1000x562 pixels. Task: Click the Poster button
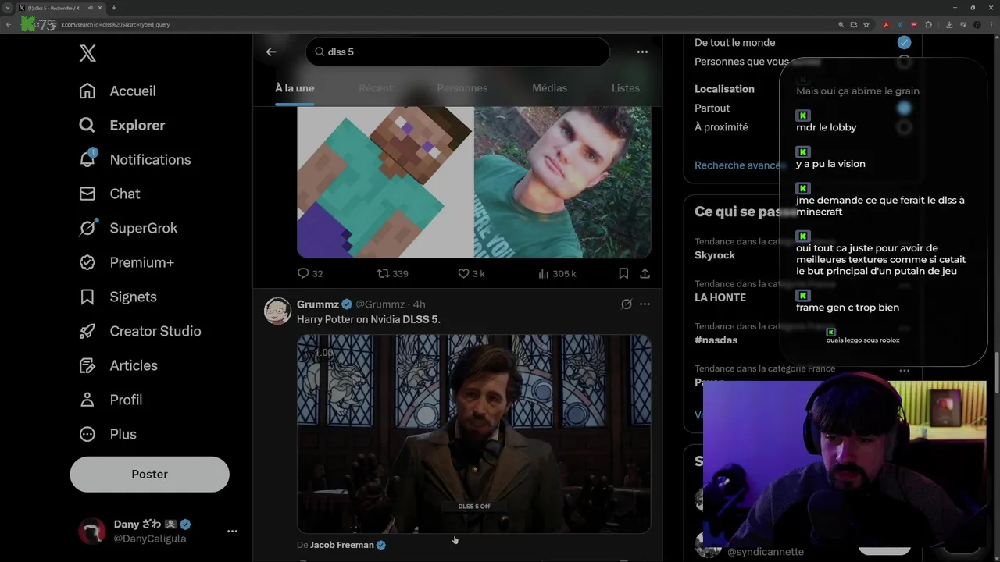pyautogui.click(x=149, y=474)
